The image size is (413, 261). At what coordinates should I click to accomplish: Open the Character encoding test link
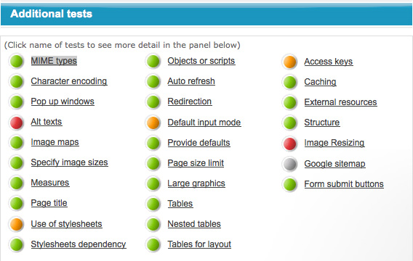pyautogui.click(x=69, y=81)
